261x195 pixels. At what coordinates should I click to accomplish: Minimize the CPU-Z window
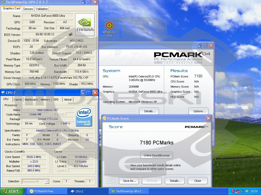(83, 92)
